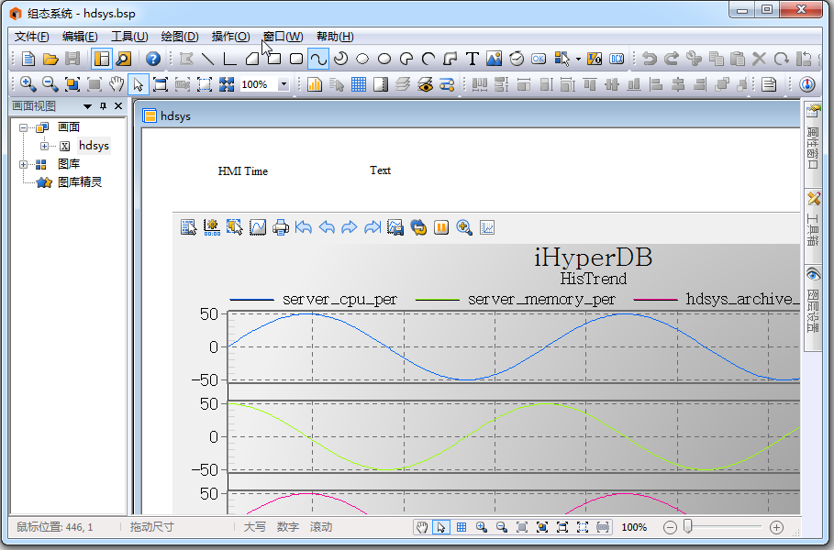Image resolution: width=834 pixels, height=550 pixels.
Task: Select the arc drawing tool
Action: [428, 59]
